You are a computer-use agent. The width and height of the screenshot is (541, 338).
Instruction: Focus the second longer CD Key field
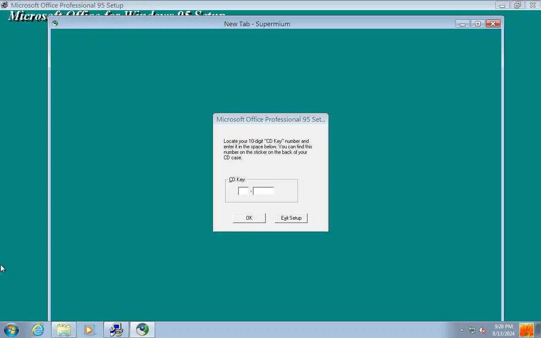tap(263, 191)
